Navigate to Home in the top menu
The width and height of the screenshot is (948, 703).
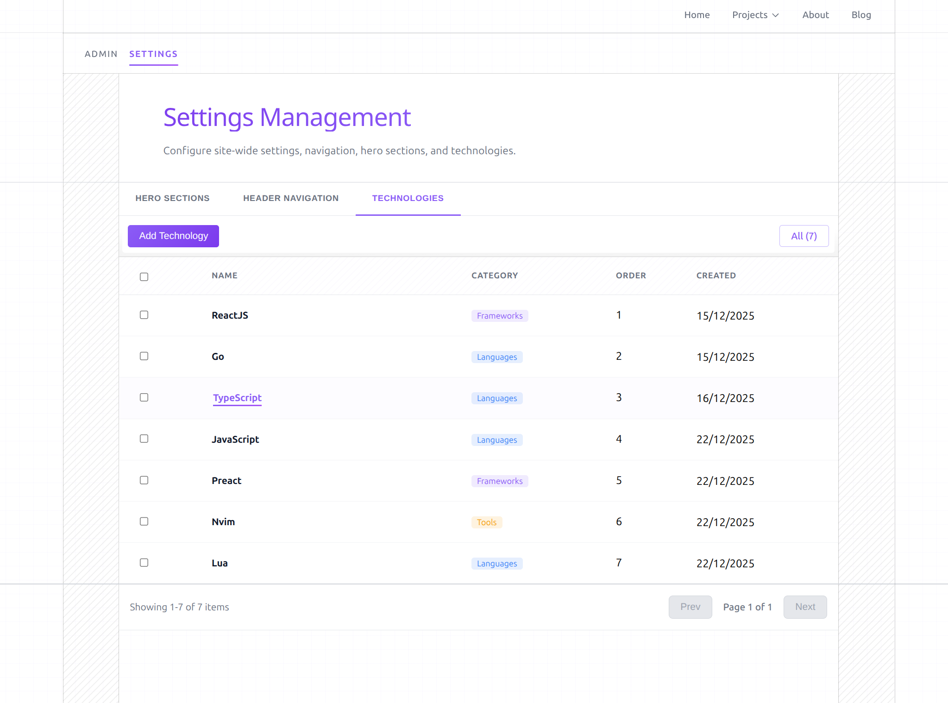point(697,14)
